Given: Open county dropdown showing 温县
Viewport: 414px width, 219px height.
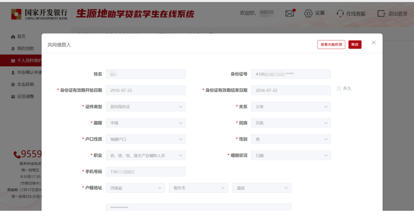Looking at the screenshot, I should coord(262,188).
